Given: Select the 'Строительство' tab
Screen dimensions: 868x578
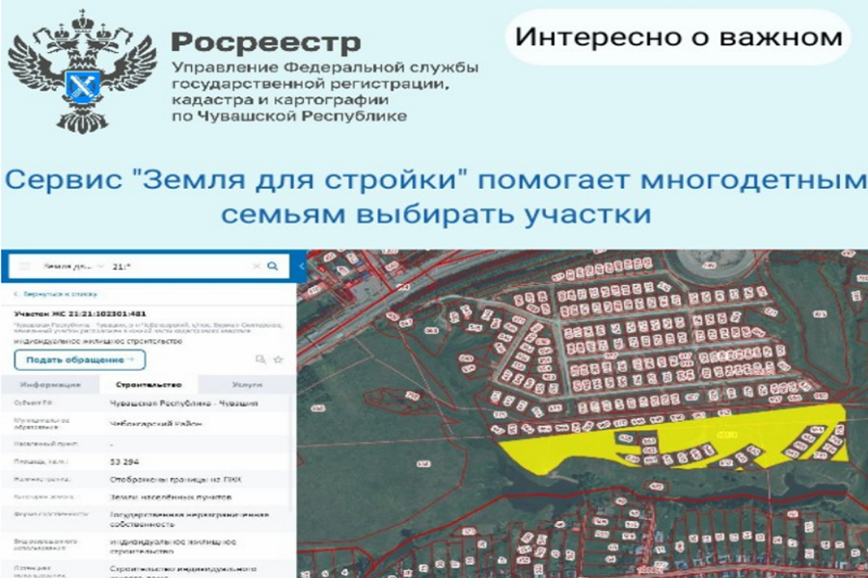Looking at the screenshot, I should (x=149, y=384).
